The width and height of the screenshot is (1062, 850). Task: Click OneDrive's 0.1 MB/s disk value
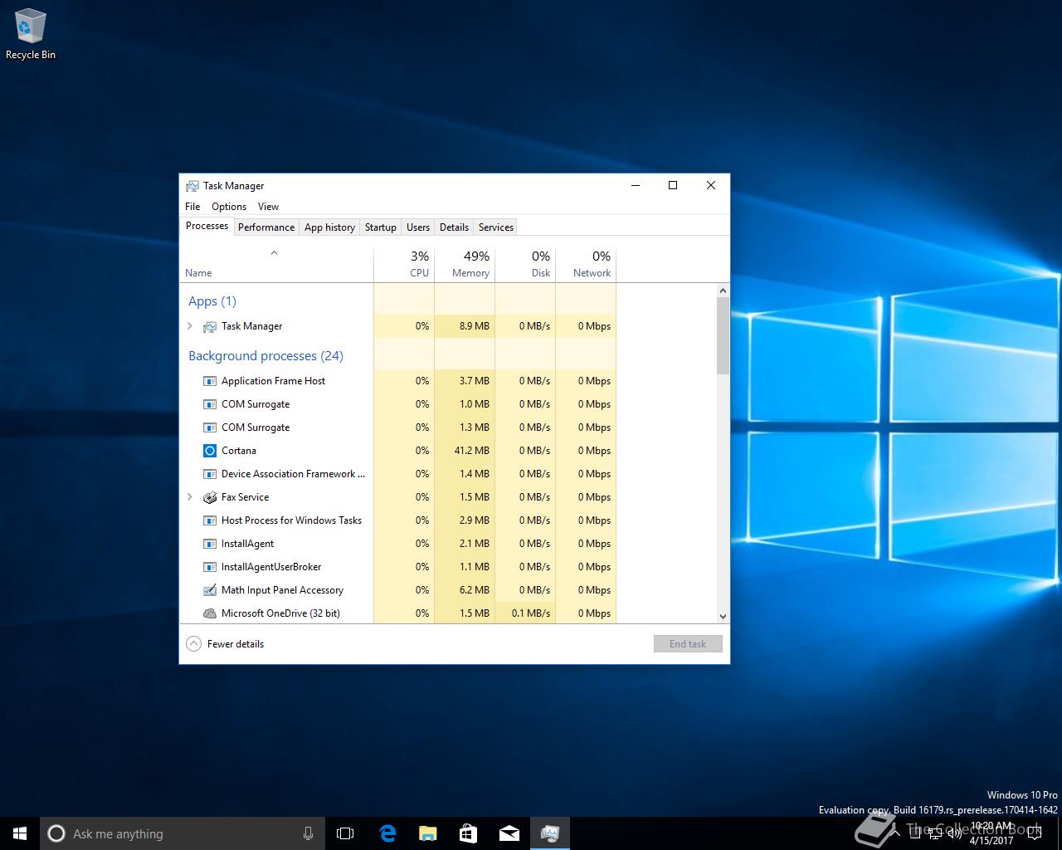(531, 613)
